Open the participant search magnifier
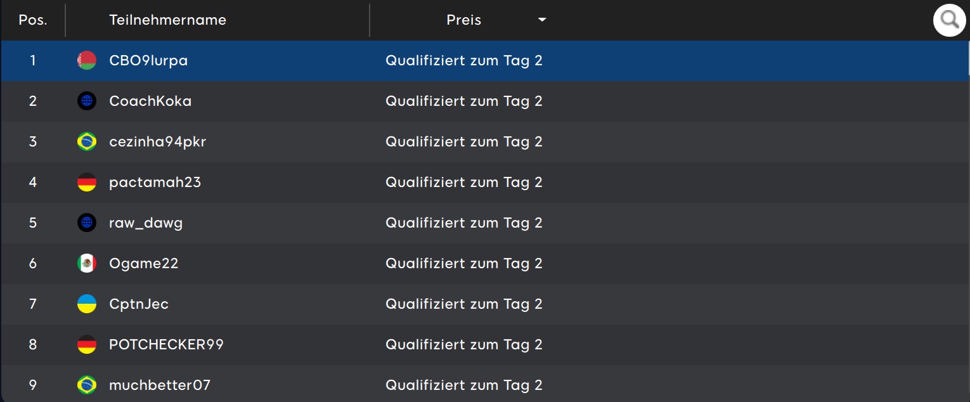 [949, 20]
